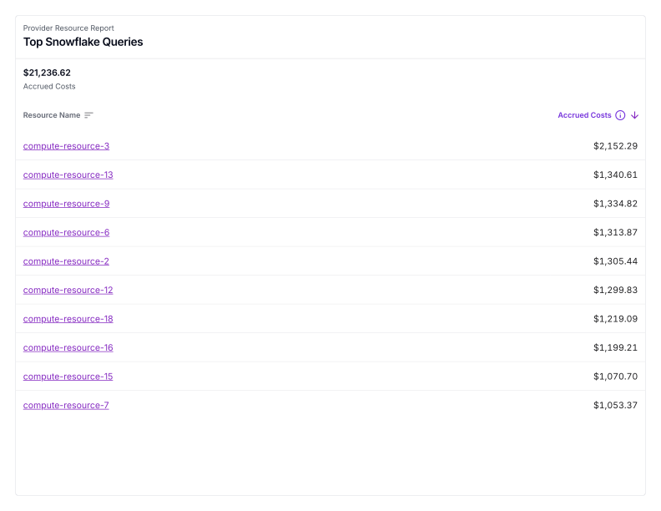Open compute-resource-16 link
Screen dimensions: 661x511
(68, 347)
